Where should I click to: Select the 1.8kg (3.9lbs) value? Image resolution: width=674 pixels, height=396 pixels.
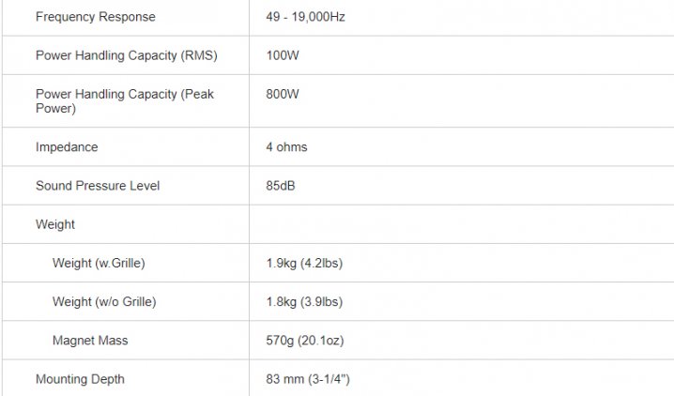[x=304, y=302]
